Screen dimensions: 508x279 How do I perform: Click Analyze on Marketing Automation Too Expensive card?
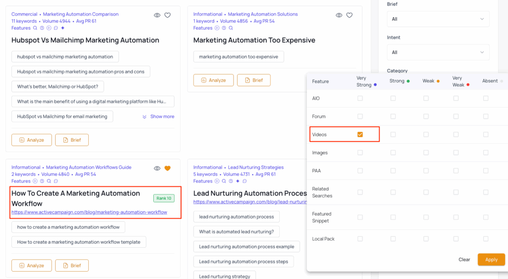pos(213,80)
